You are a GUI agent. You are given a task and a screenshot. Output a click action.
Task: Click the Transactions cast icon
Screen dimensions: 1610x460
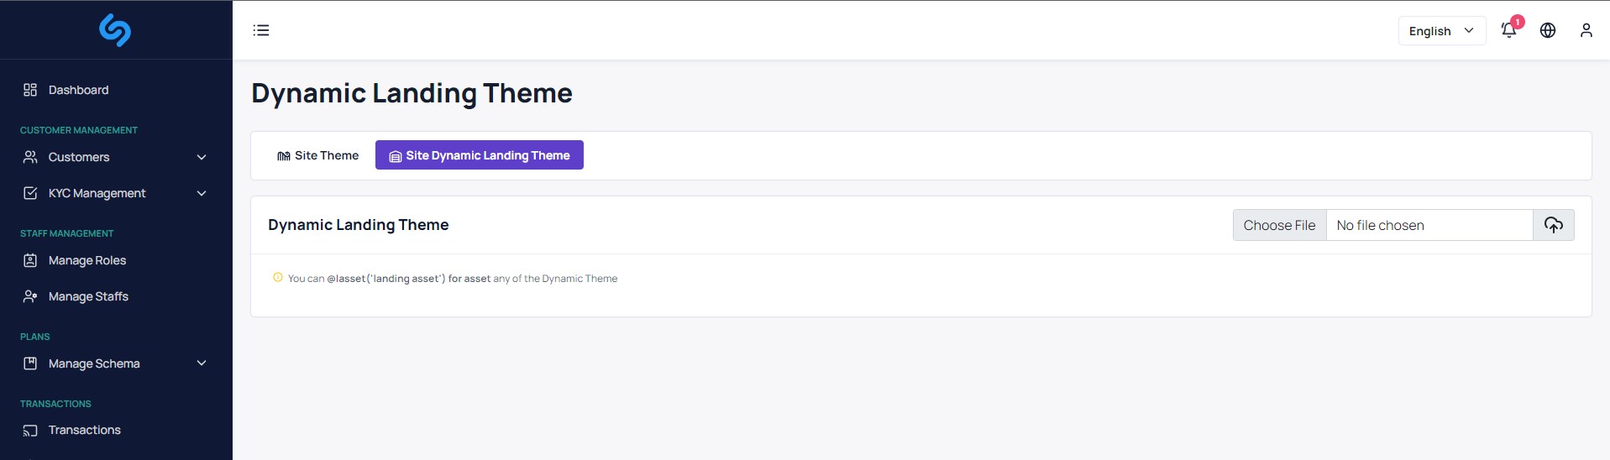coord(30,431)
